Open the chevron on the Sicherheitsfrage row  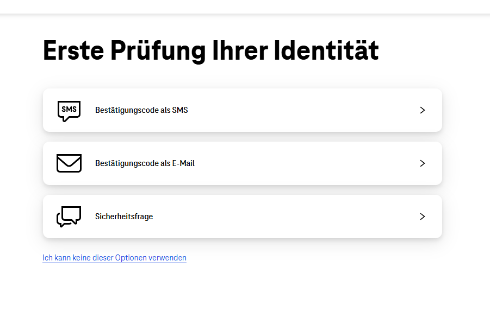pyautogui.click(x=423, y=217)
